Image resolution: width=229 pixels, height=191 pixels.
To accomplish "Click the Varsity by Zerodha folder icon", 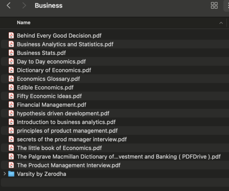I will point(11,174).
